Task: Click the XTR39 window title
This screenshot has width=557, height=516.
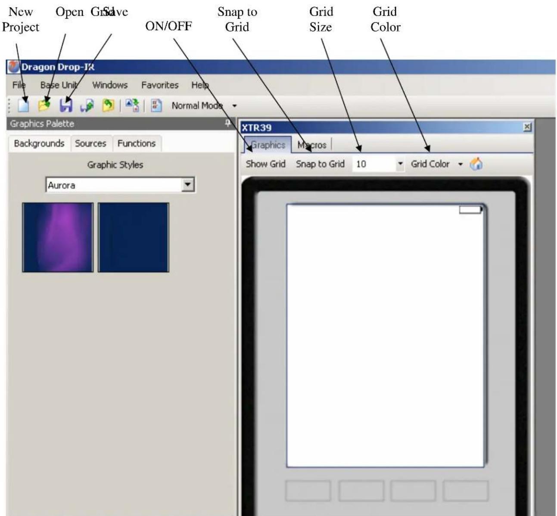Action: point(256,127)
